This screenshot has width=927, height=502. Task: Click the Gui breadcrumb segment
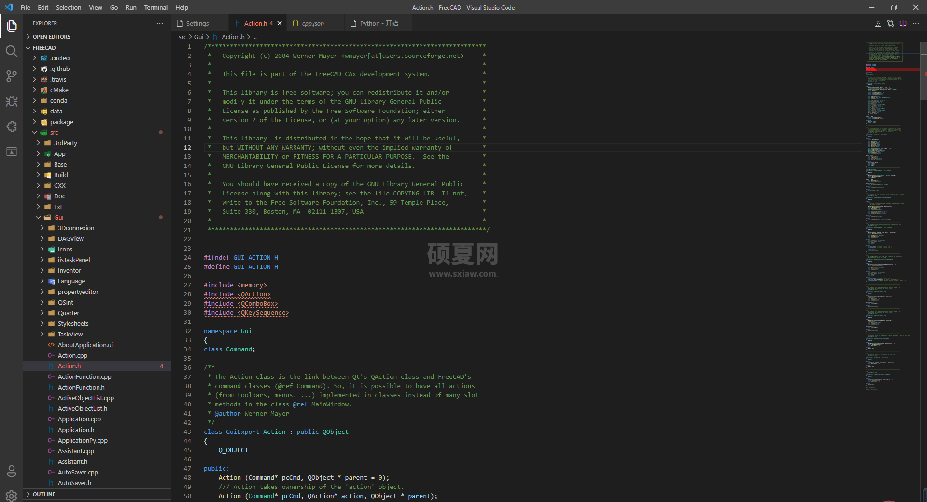[x=199, y=37]
